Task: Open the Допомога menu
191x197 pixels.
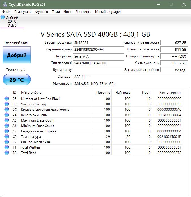Action: (83, 12)
